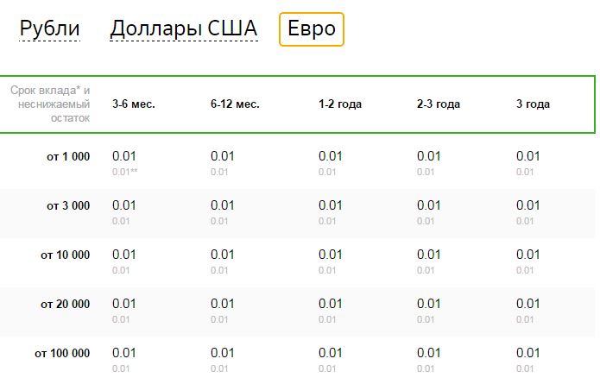This screenshot has height=384, width=600.
Task: Click the 1-2 года column header
Action: click(x=340, y=104)
